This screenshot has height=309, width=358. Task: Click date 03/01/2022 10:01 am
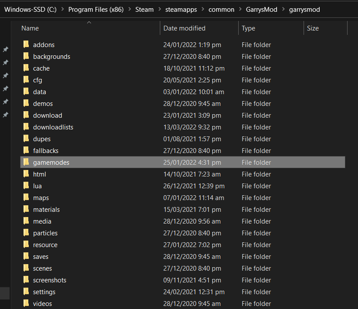tap(194, 92)
